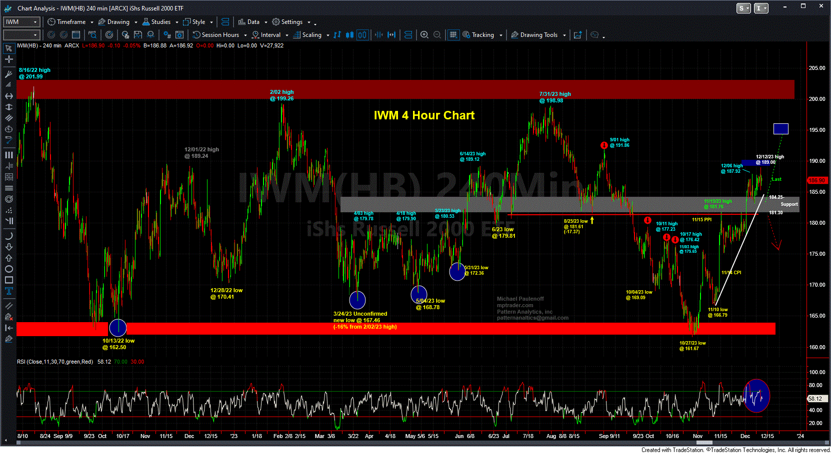
Task: Click the Drawing Tools button
Action: pyautogui.click(x=534, y=34)
